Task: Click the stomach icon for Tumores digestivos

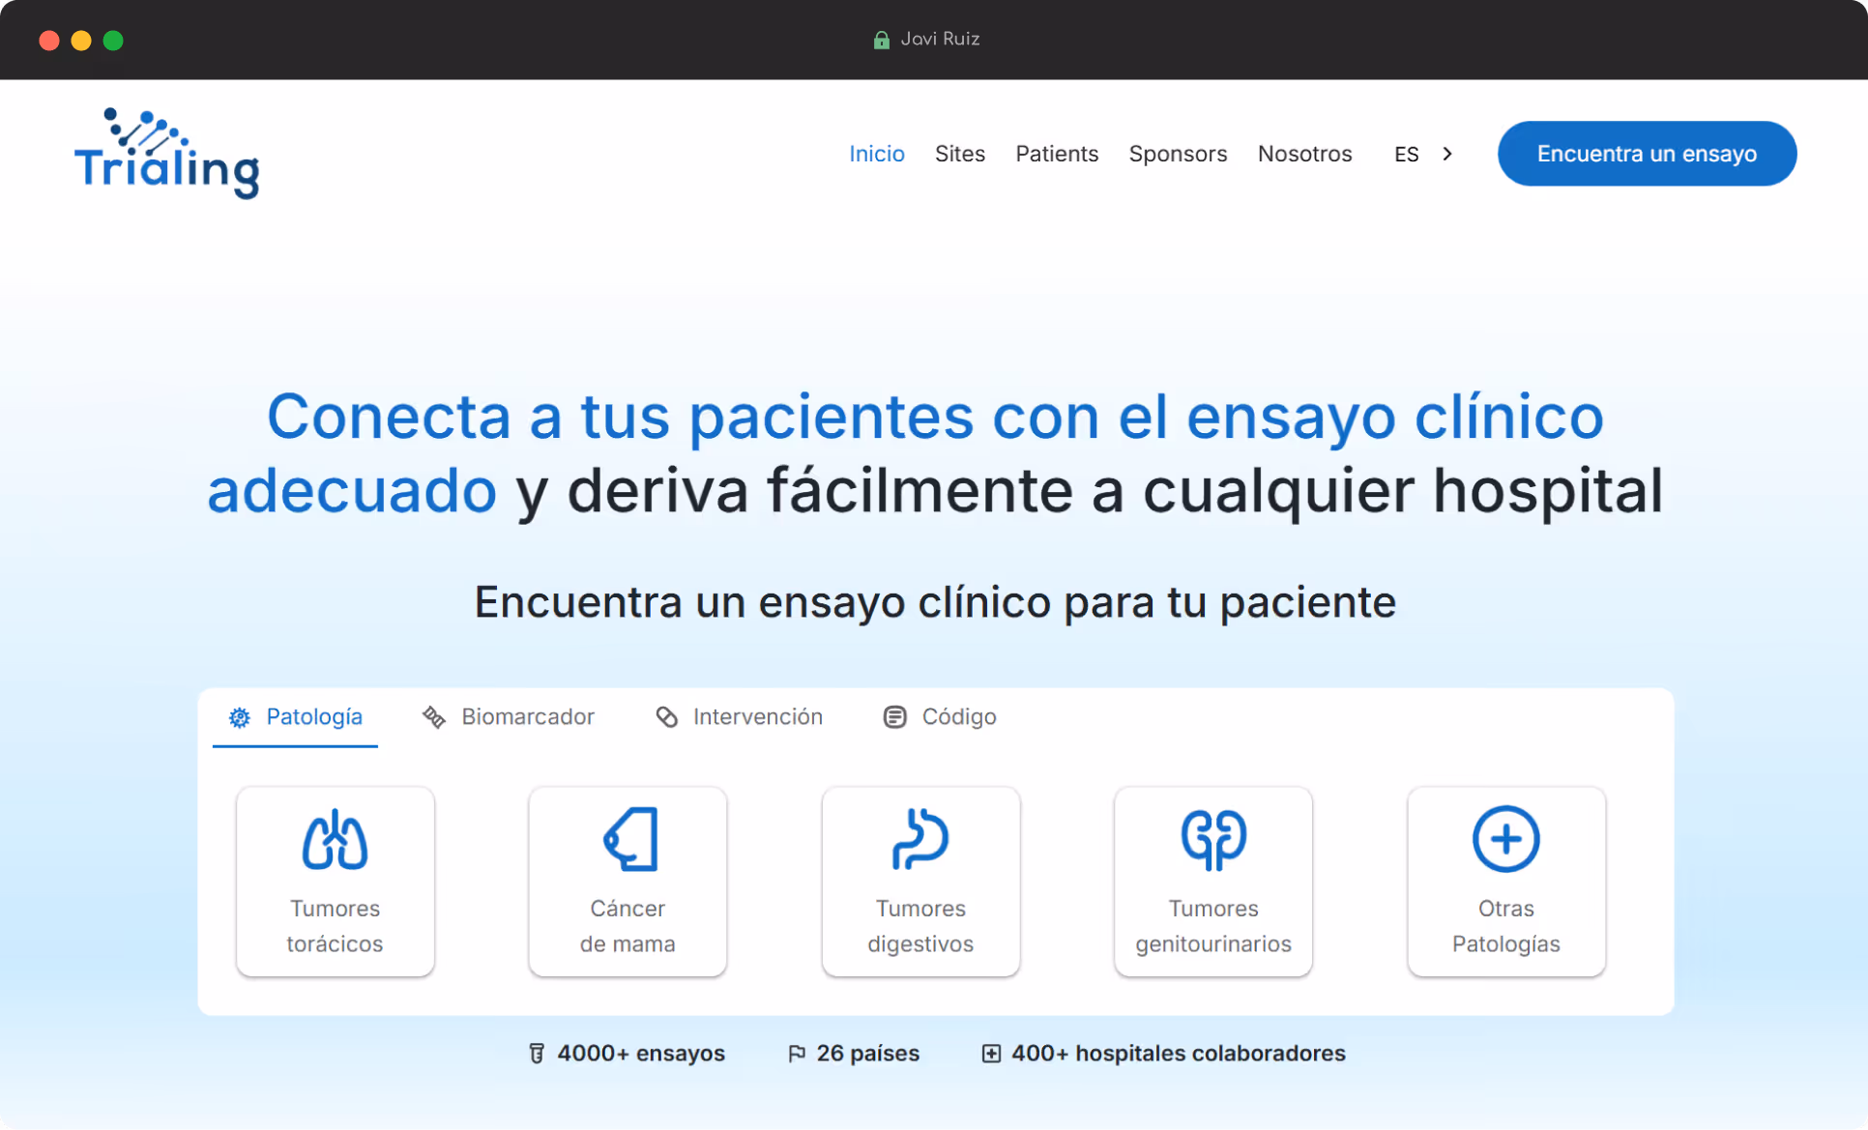Action: (x=920, y=839)
